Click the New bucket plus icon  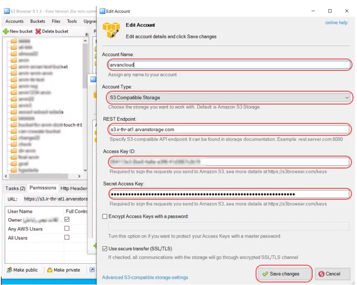6,31
